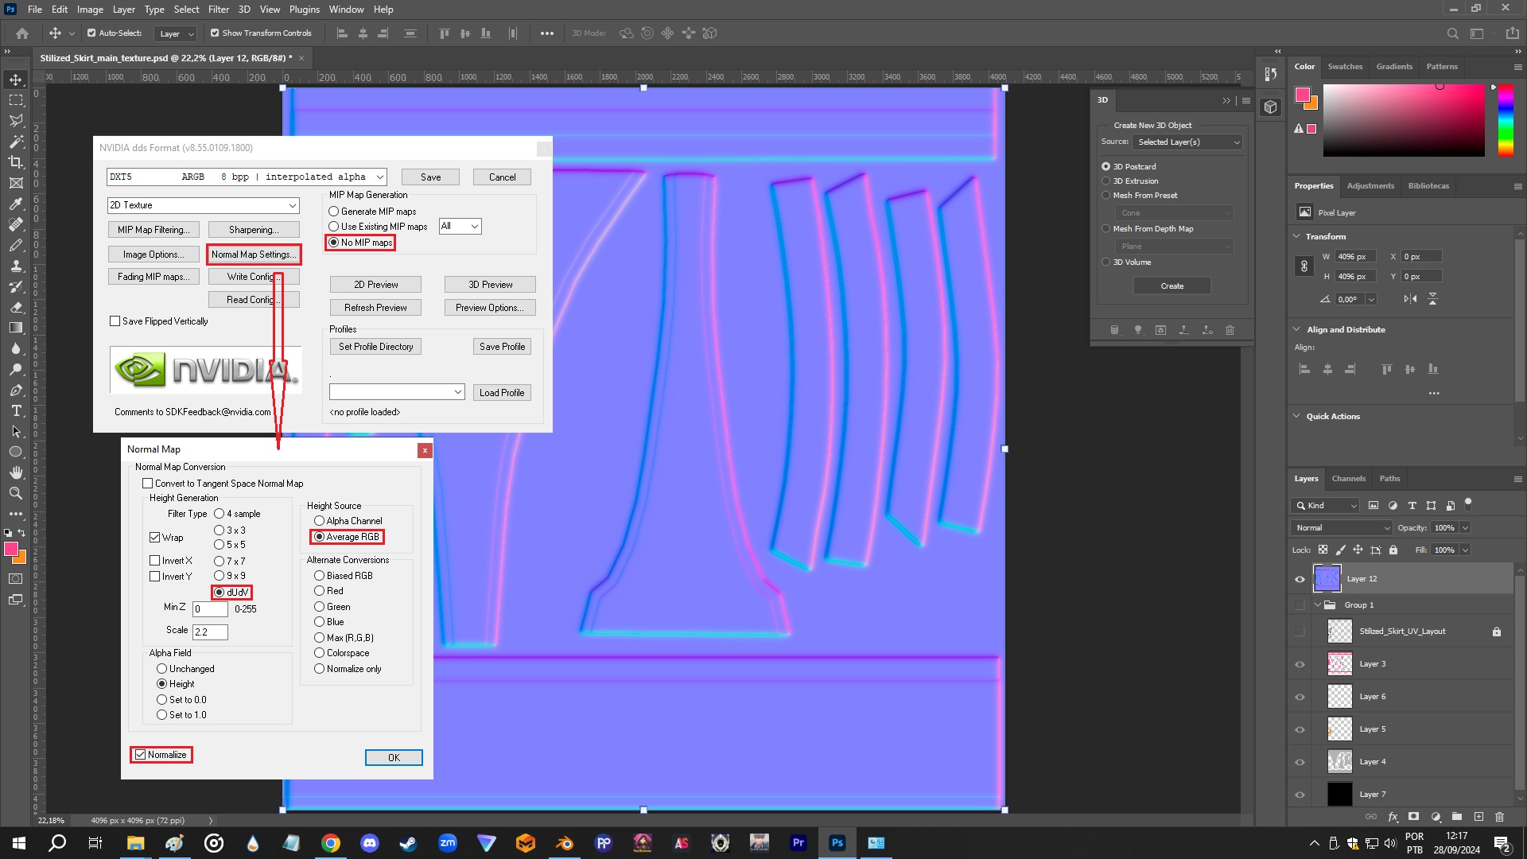Viewport: 1527px width, 859px height.
Task: Click the Save Profile button
Action: click(501, 346)
